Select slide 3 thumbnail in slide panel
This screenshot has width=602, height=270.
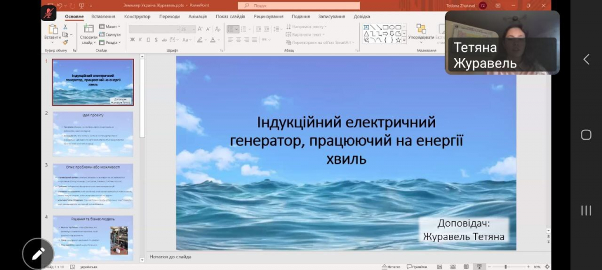point(93,185)
